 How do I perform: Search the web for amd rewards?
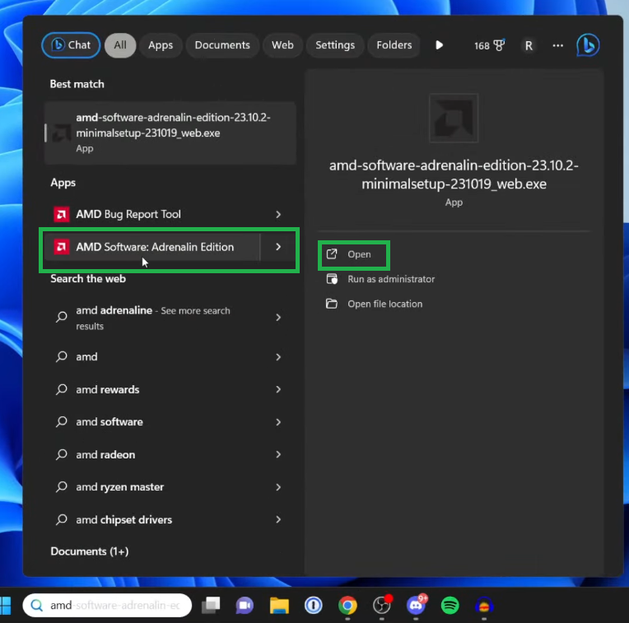[152, 389]
